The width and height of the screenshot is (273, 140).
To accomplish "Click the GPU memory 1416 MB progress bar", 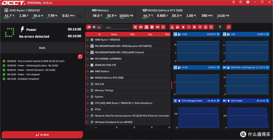I will point(223,18).
